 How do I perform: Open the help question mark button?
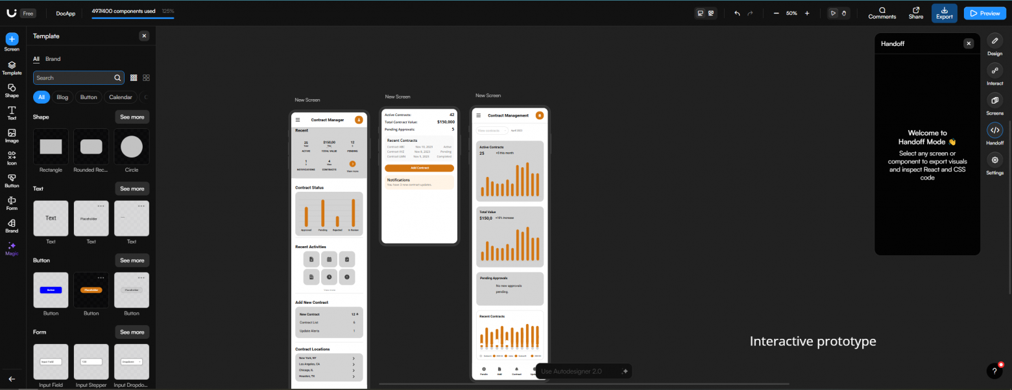(x=994, y=371)
